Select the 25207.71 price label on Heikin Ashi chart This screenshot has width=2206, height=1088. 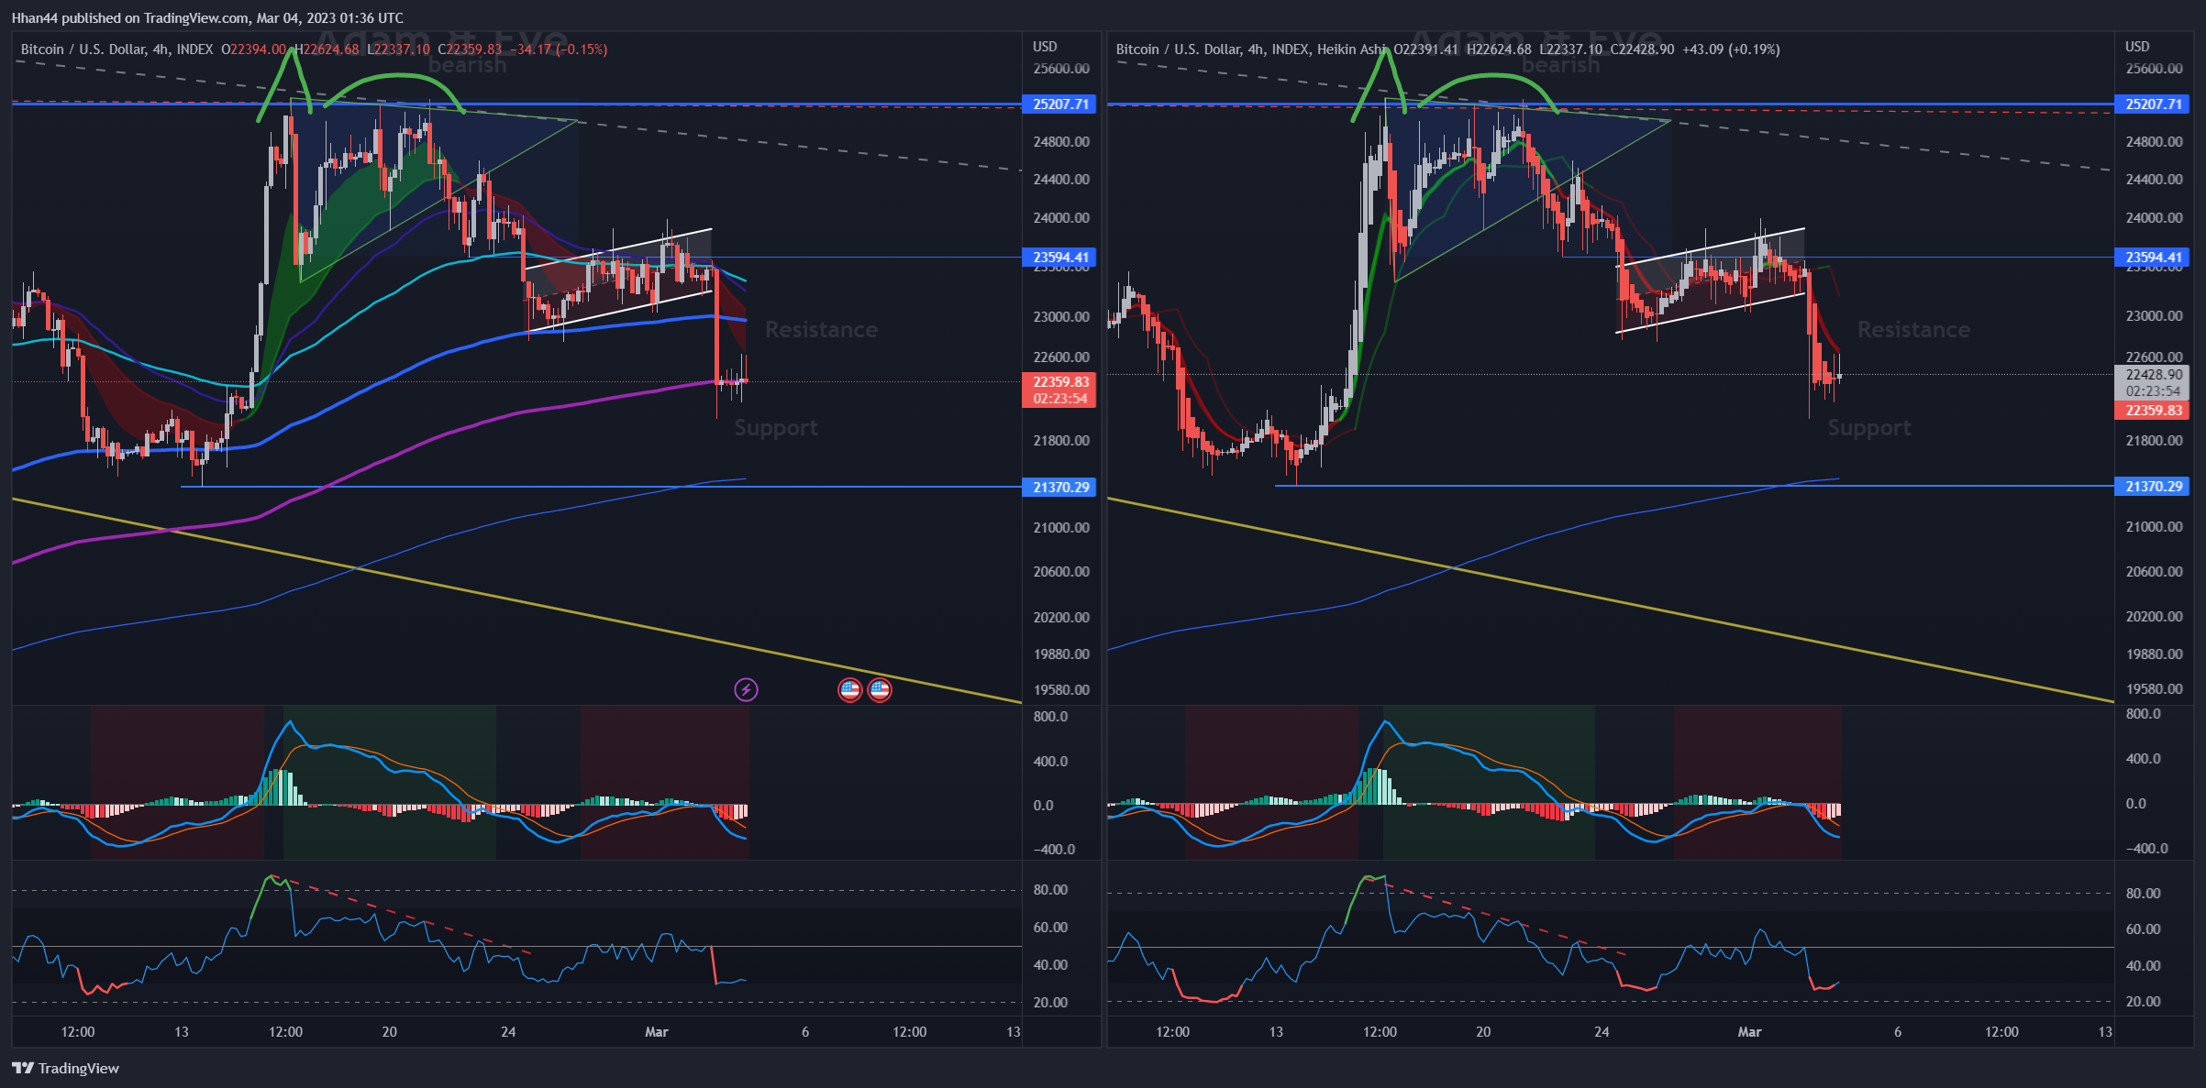click(2152, 104)
